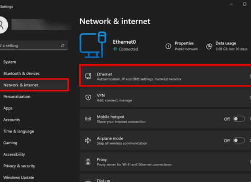Expand the Proxy row chevron
The width and height of the screenshot is (251, 182).
click(250, 162)
